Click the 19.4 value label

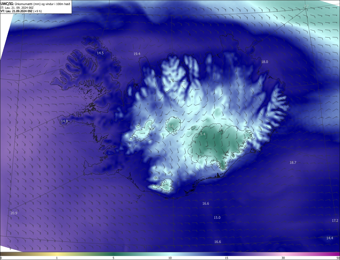click(x=137, y=54)
